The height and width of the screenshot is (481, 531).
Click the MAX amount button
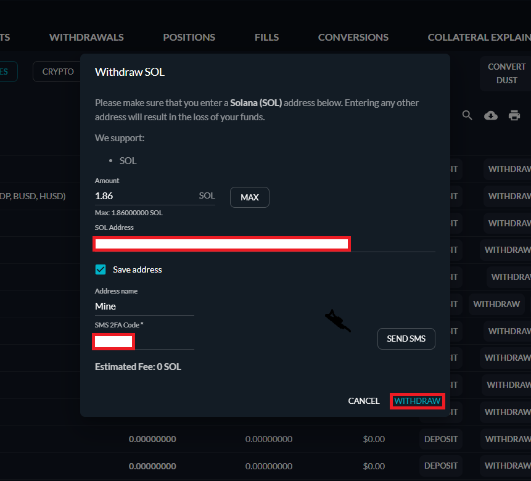pyautogui.click(x=250, y=197)
